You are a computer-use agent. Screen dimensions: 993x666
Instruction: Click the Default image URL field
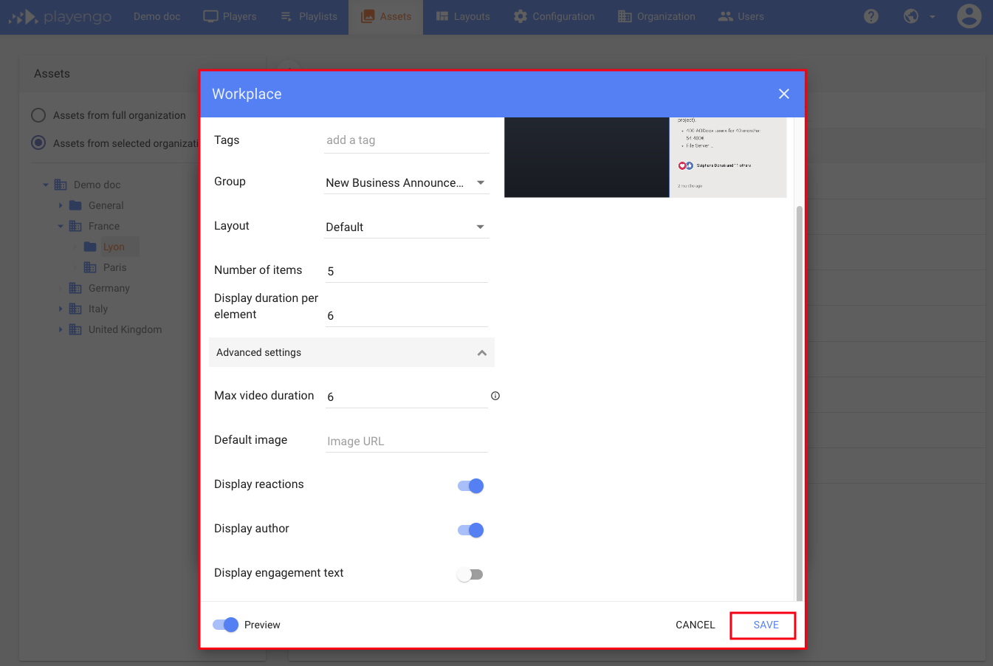[407, 441]
